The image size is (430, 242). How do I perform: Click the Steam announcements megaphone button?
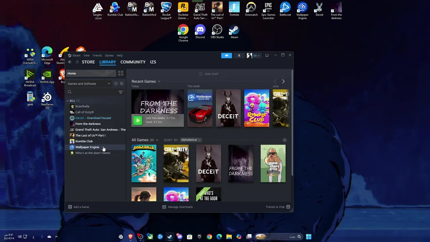[x=226, y=55]
